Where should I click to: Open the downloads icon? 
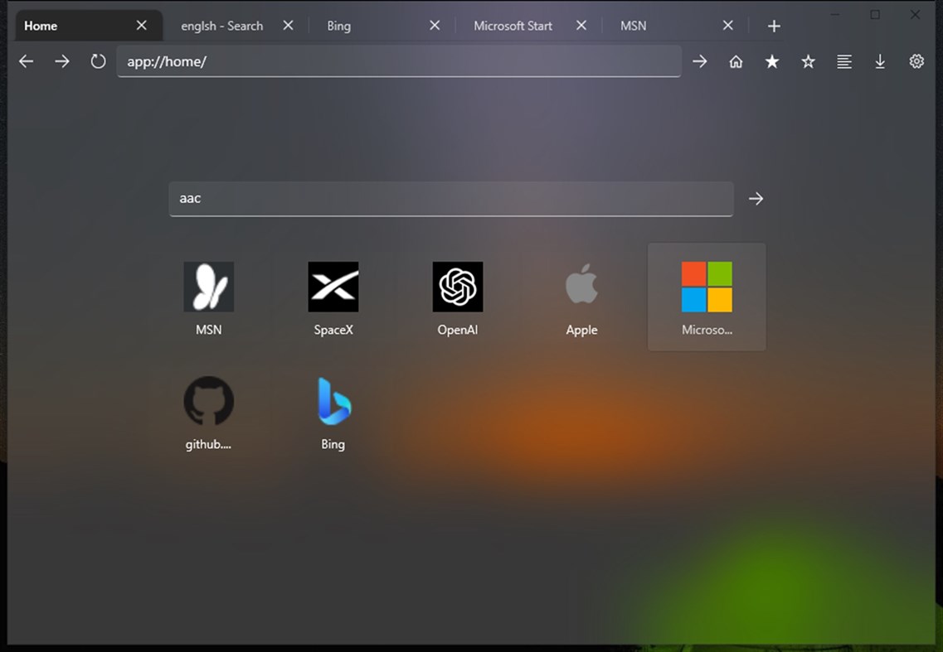[880, 60]
